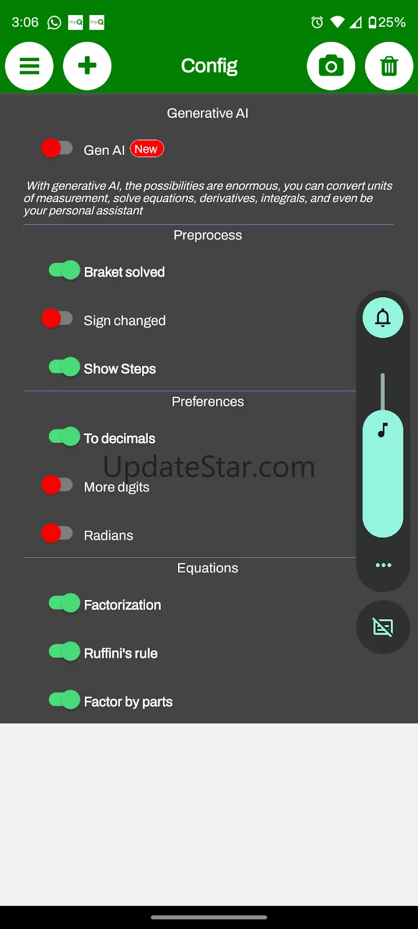Turn on the Sign changed toggle
418x929 pixels.
[57, 319]
